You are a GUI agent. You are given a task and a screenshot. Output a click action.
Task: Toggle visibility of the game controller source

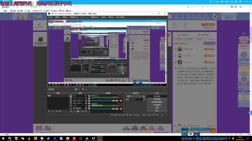tap(86, 106)
